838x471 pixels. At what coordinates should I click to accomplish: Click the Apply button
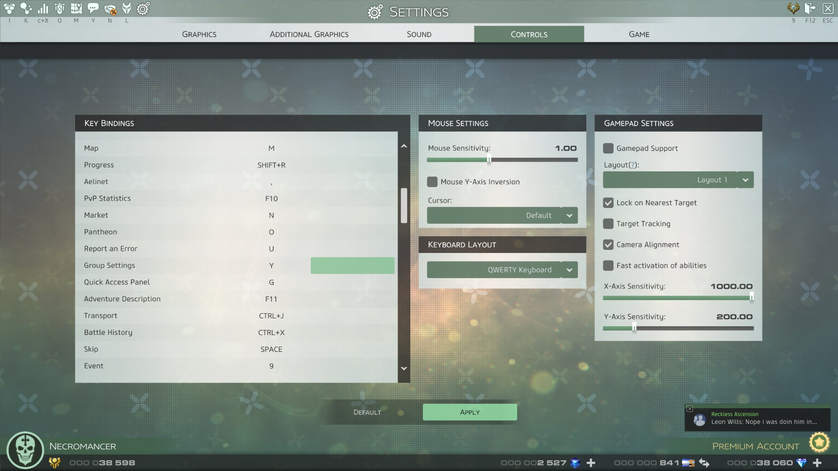(x=470, y=412)
